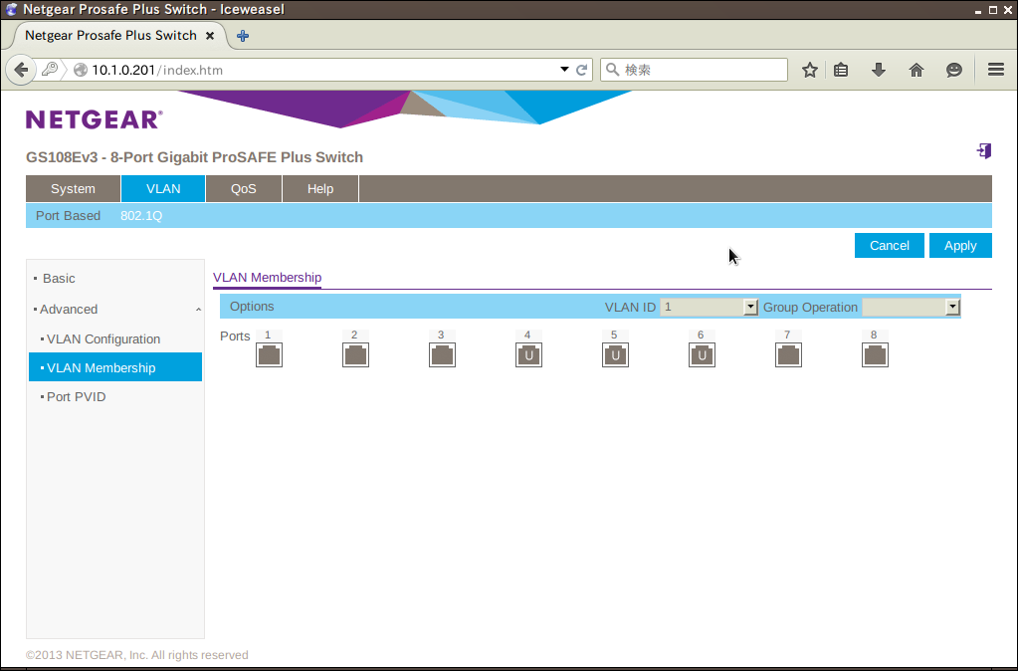Open the downloads arrow icon
The width and height of the screenshot is (1018, 671).
point(879,70)
